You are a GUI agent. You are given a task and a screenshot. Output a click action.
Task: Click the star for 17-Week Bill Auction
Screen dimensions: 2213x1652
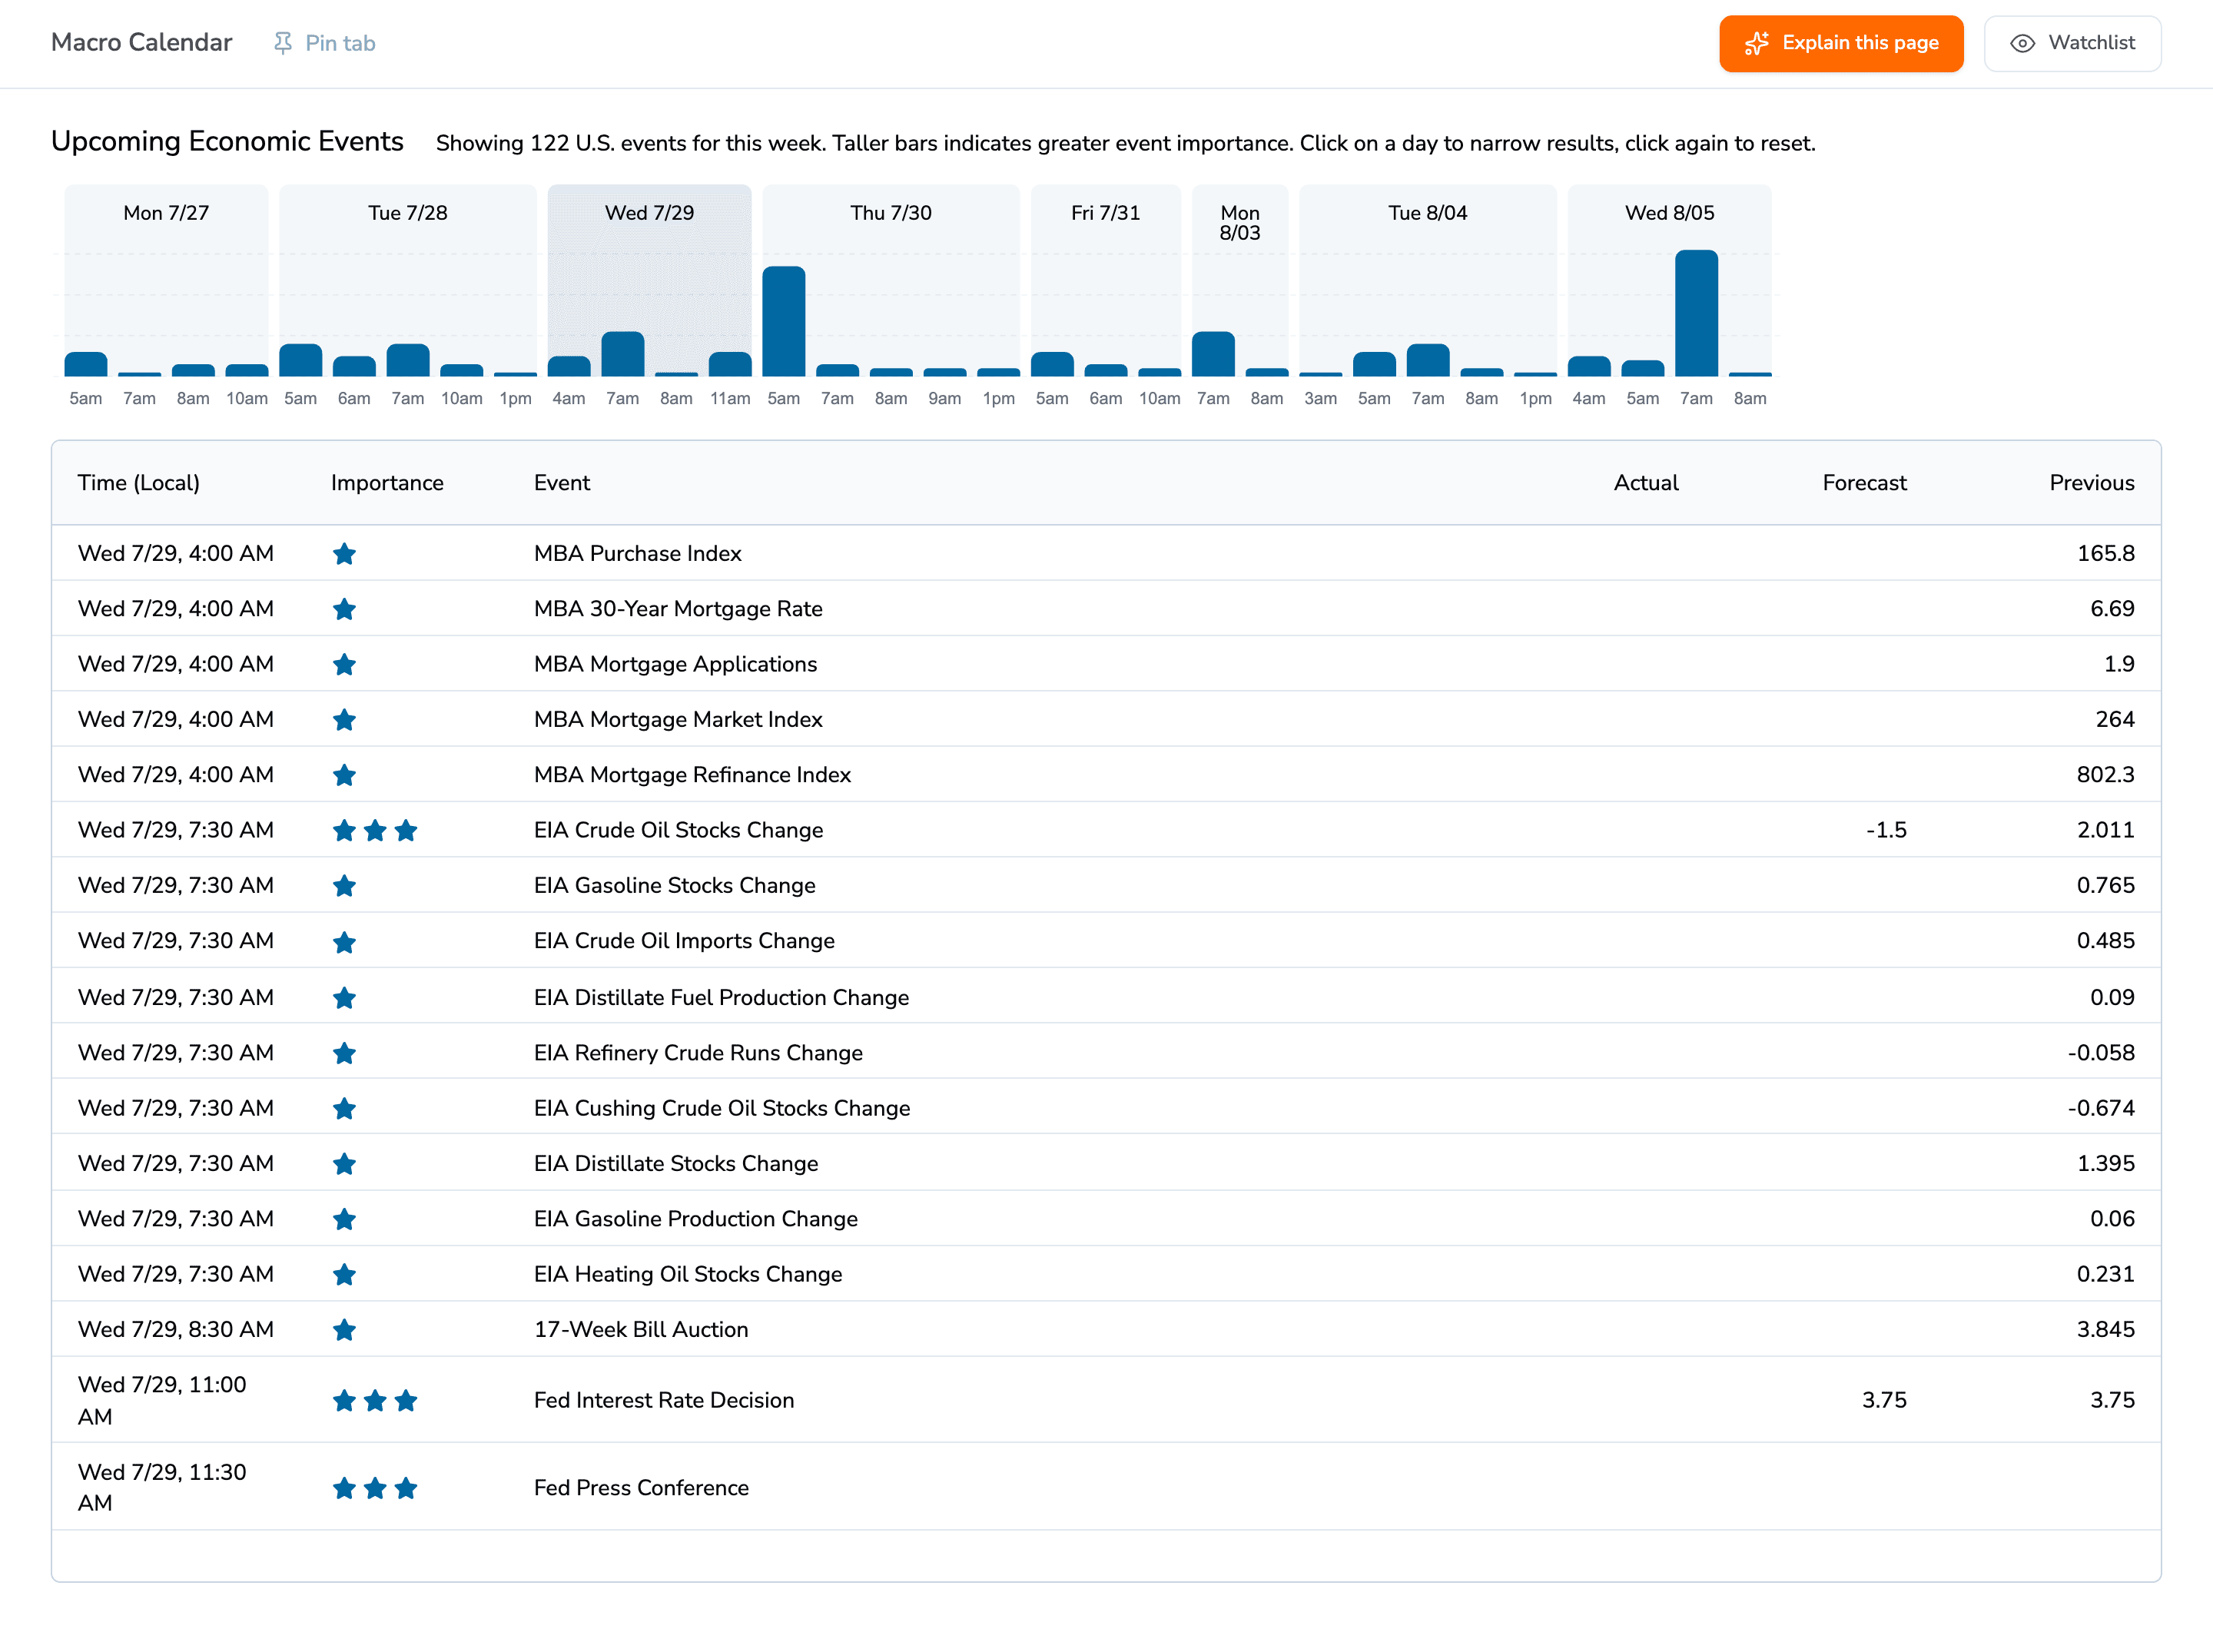pyautogui.click(x=344, y=1329)
